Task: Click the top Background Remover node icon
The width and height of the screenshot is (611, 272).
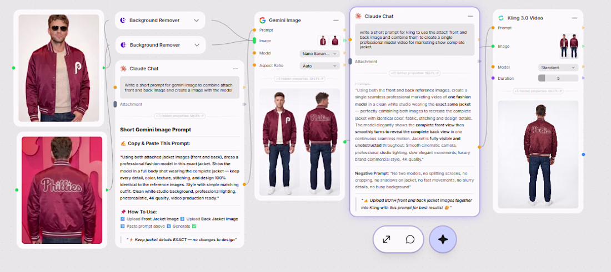Action: point(123,20)
